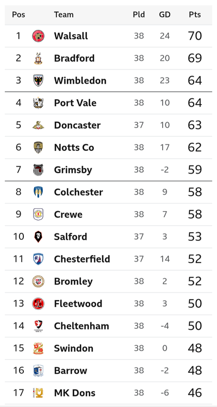
Task: Open the Bromley team page
Action: (73, 282)
